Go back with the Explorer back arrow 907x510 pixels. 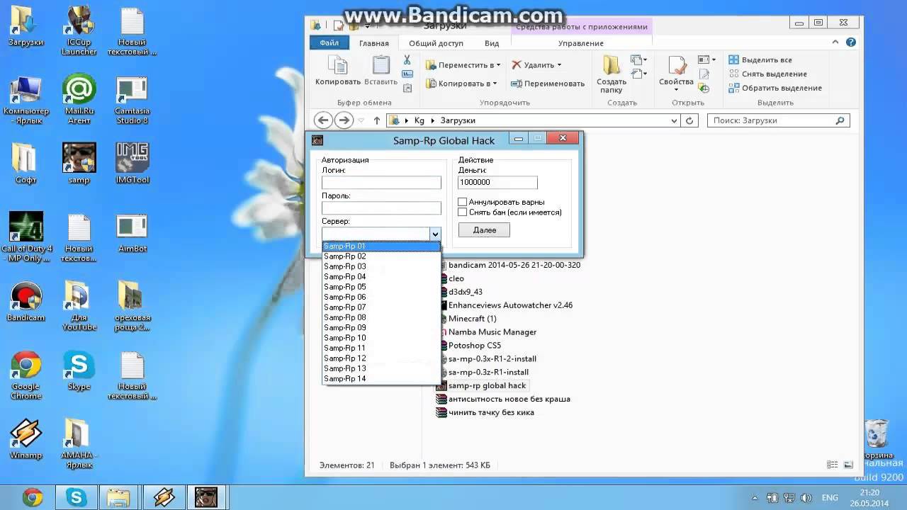(322, 120)
